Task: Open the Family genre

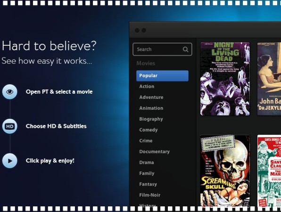Action: pyautogui.click(x=147, y=173)
